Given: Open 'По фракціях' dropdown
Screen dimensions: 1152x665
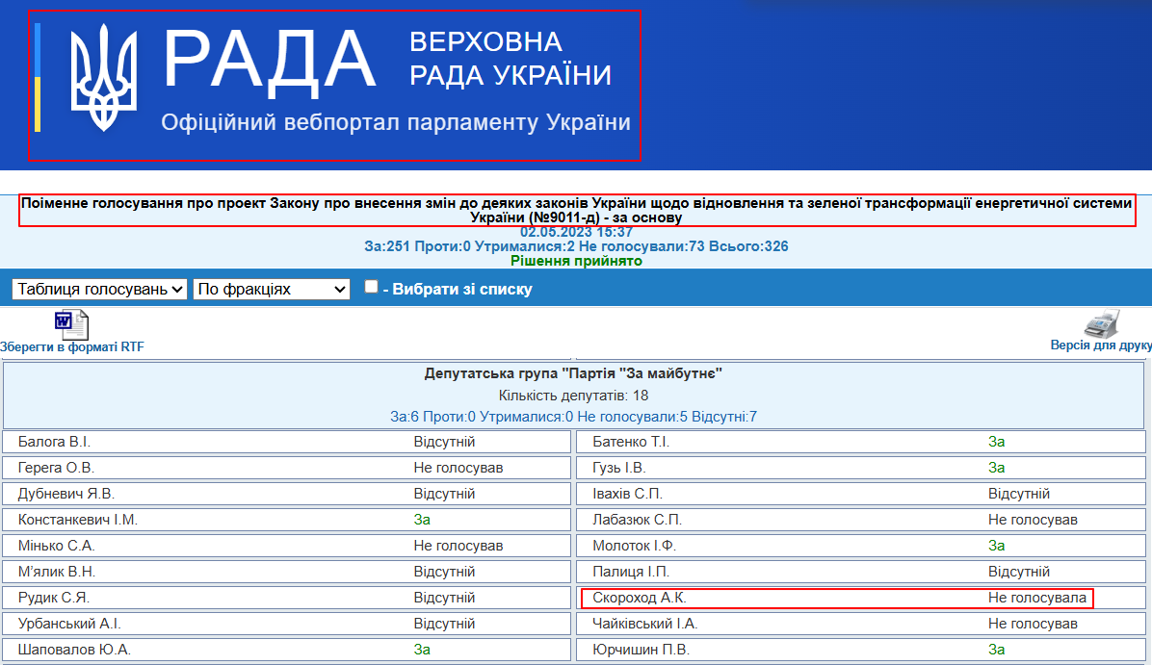Looking at the screenshot, I should pos(271,290).
